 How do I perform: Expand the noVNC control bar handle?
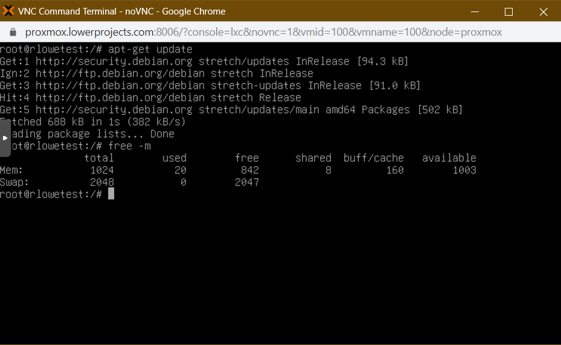[x=5, y=138]
